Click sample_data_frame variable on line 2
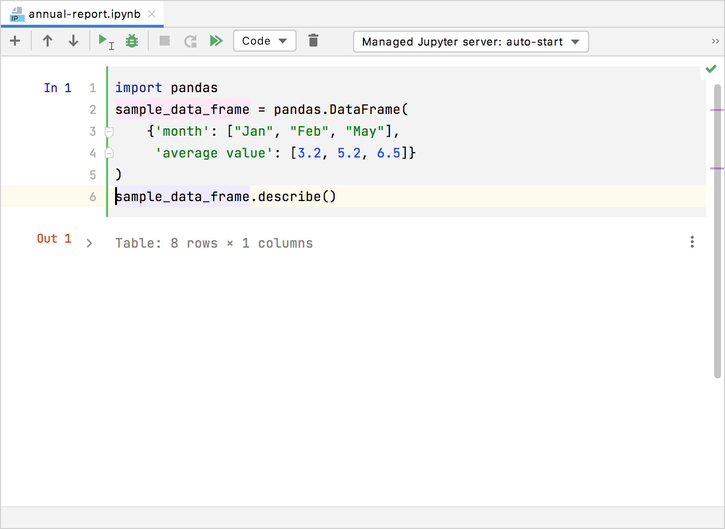Screen dimensions: 725x529 point(182,109)
